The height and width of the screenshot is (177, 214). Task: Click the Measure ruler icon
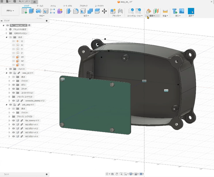pyautogui.click(x=165, y=11)
